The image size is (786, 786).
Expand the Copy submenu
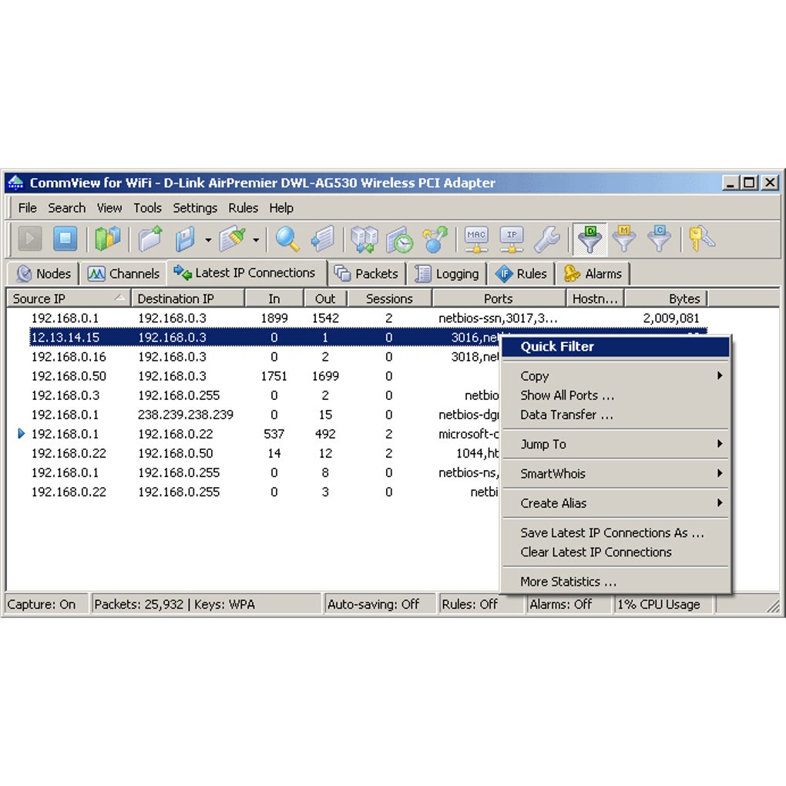tap(616, 376)
